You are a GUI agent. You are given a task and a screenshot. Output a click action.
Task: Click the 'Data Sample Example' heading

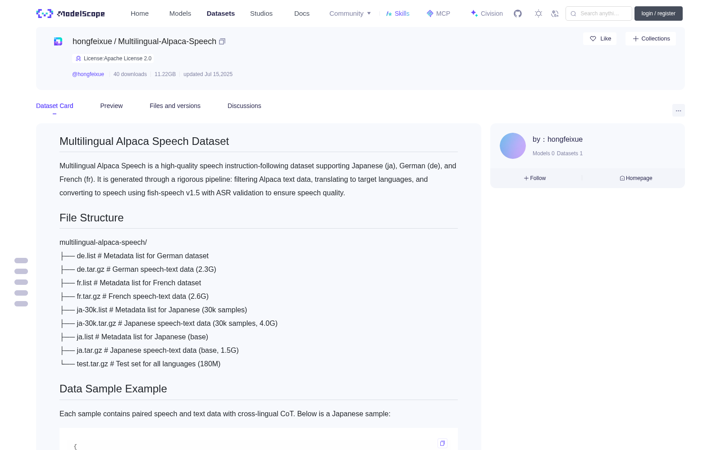coord(113,389)
